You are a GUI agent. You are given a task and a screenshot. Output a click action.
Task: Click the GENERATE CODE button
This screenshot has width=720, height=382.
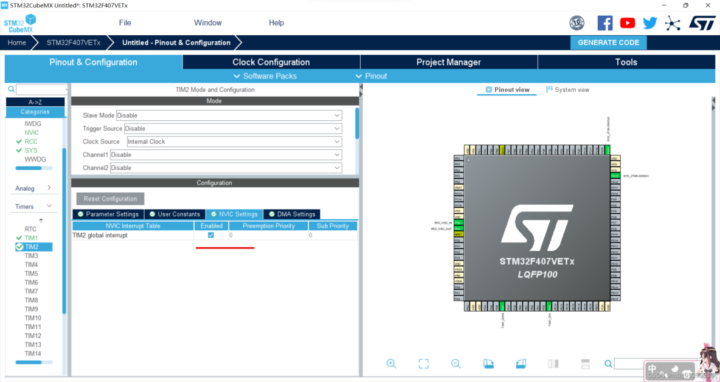(608, 43)
